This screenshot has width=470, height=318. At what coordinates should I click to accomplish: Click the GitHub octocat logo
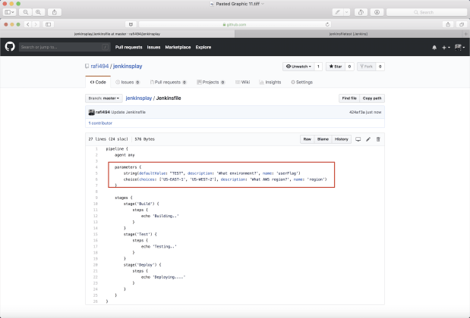pyautogui.click(x=10, y=47)
